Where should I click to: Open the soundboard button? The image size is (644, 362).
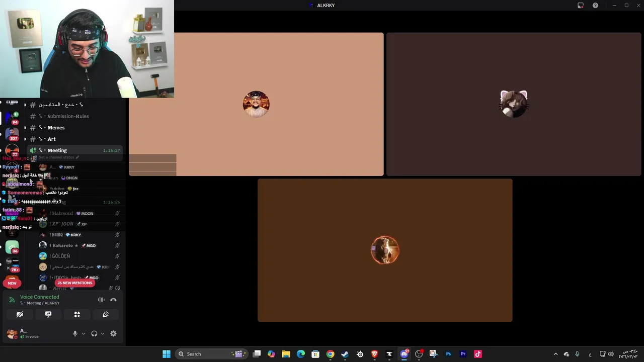pos(106,314)
